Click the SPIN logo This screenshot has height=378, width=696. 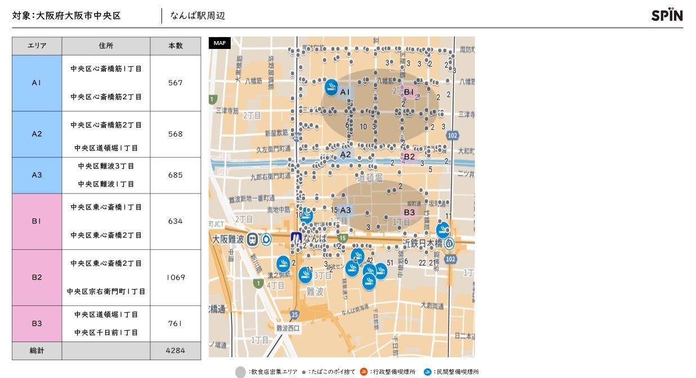667,15
